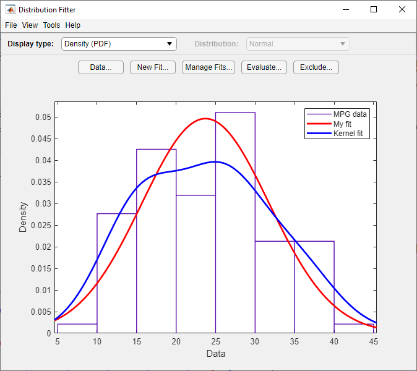Open Manage Fits... dialog
The height and width of the screenshot is (371, 417).
coord(208,67)
